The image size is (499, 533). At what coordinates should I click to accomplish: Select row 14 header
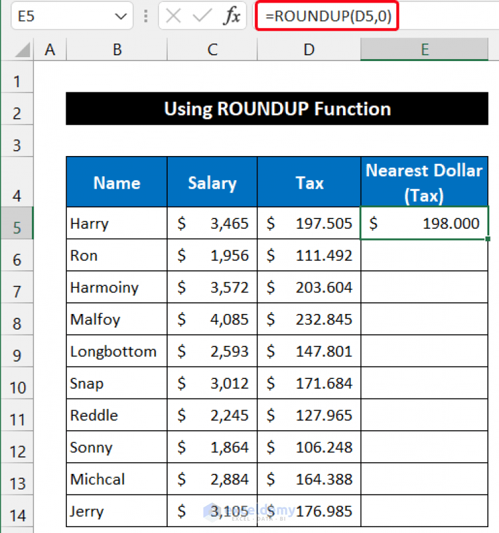pyautogui.click(x=17, y=512)
